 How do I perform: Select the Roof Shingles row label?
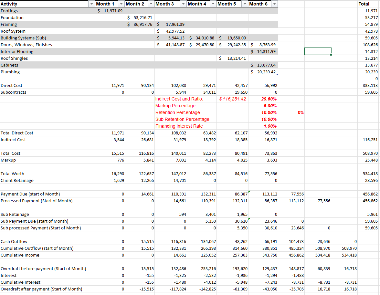(x=14, y=58)
